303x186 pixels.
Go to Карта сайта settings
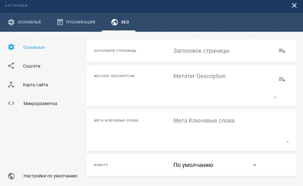coord(35,85)
